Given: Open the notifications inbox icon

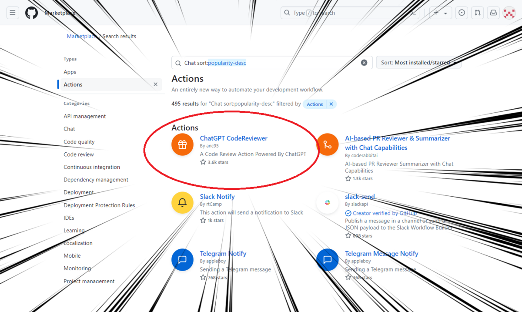Looking at the screenshot, I should (493, 13).
